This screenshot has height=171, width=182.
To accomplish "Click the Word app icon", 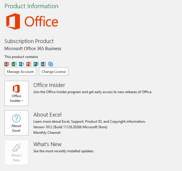I will (x=43, y=64).
